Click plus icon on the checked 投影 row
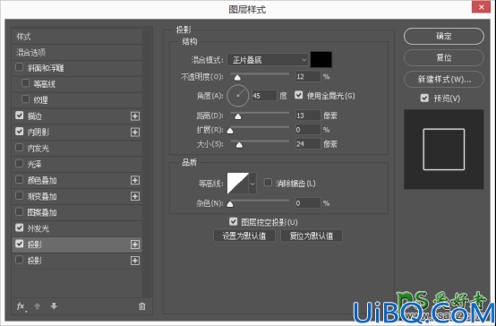The image size is (496, 326). point(135,244)
